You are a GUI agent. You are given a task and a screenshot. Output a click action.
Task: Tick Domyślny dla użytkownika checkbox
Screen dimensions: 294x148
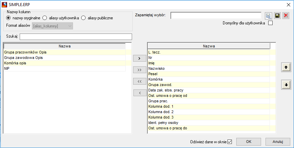point(270,23)
